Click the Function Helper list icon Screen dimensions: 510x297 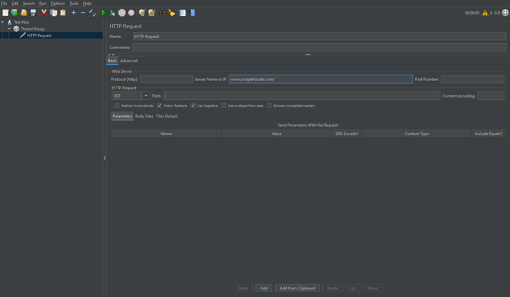[x=182, y=12]
